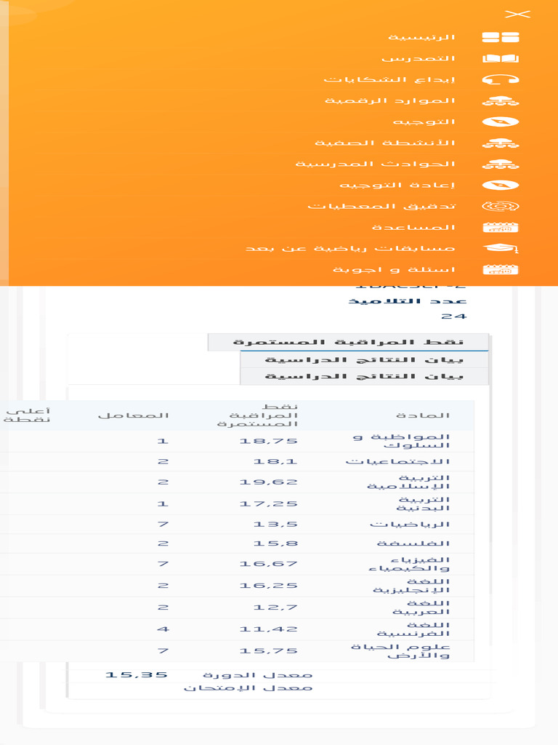
Task: Select the الرياضيات subject row
Action: pos(237,524)
